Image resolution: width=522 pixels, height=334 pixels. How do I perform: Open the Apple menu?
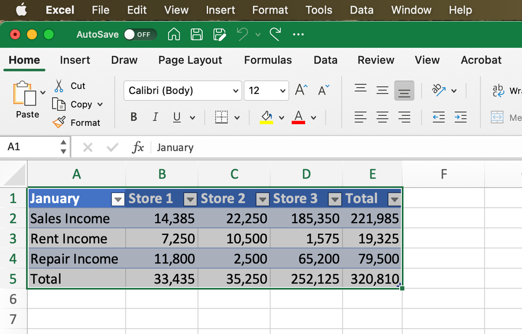[21, 10]
